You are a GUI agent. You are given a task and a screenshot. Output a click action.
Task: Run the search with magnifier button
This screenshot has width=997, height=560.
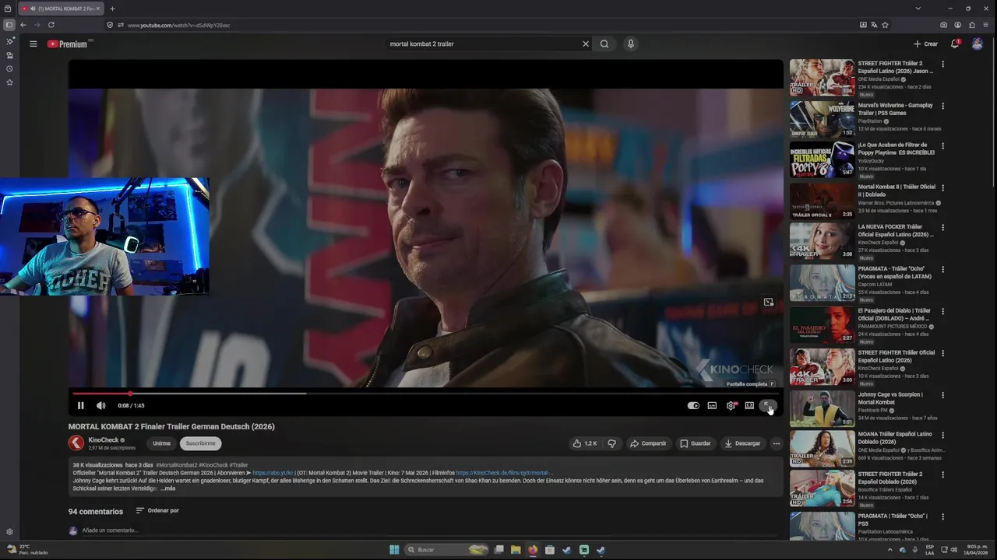[x=604, y=44]
